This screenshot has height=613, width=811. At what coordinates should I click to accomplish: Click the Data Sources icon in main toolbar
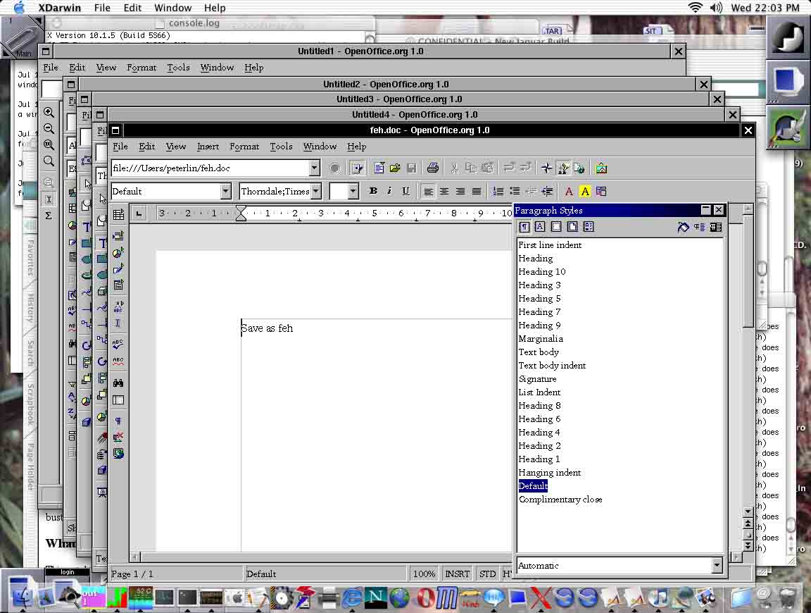(118, 400)
